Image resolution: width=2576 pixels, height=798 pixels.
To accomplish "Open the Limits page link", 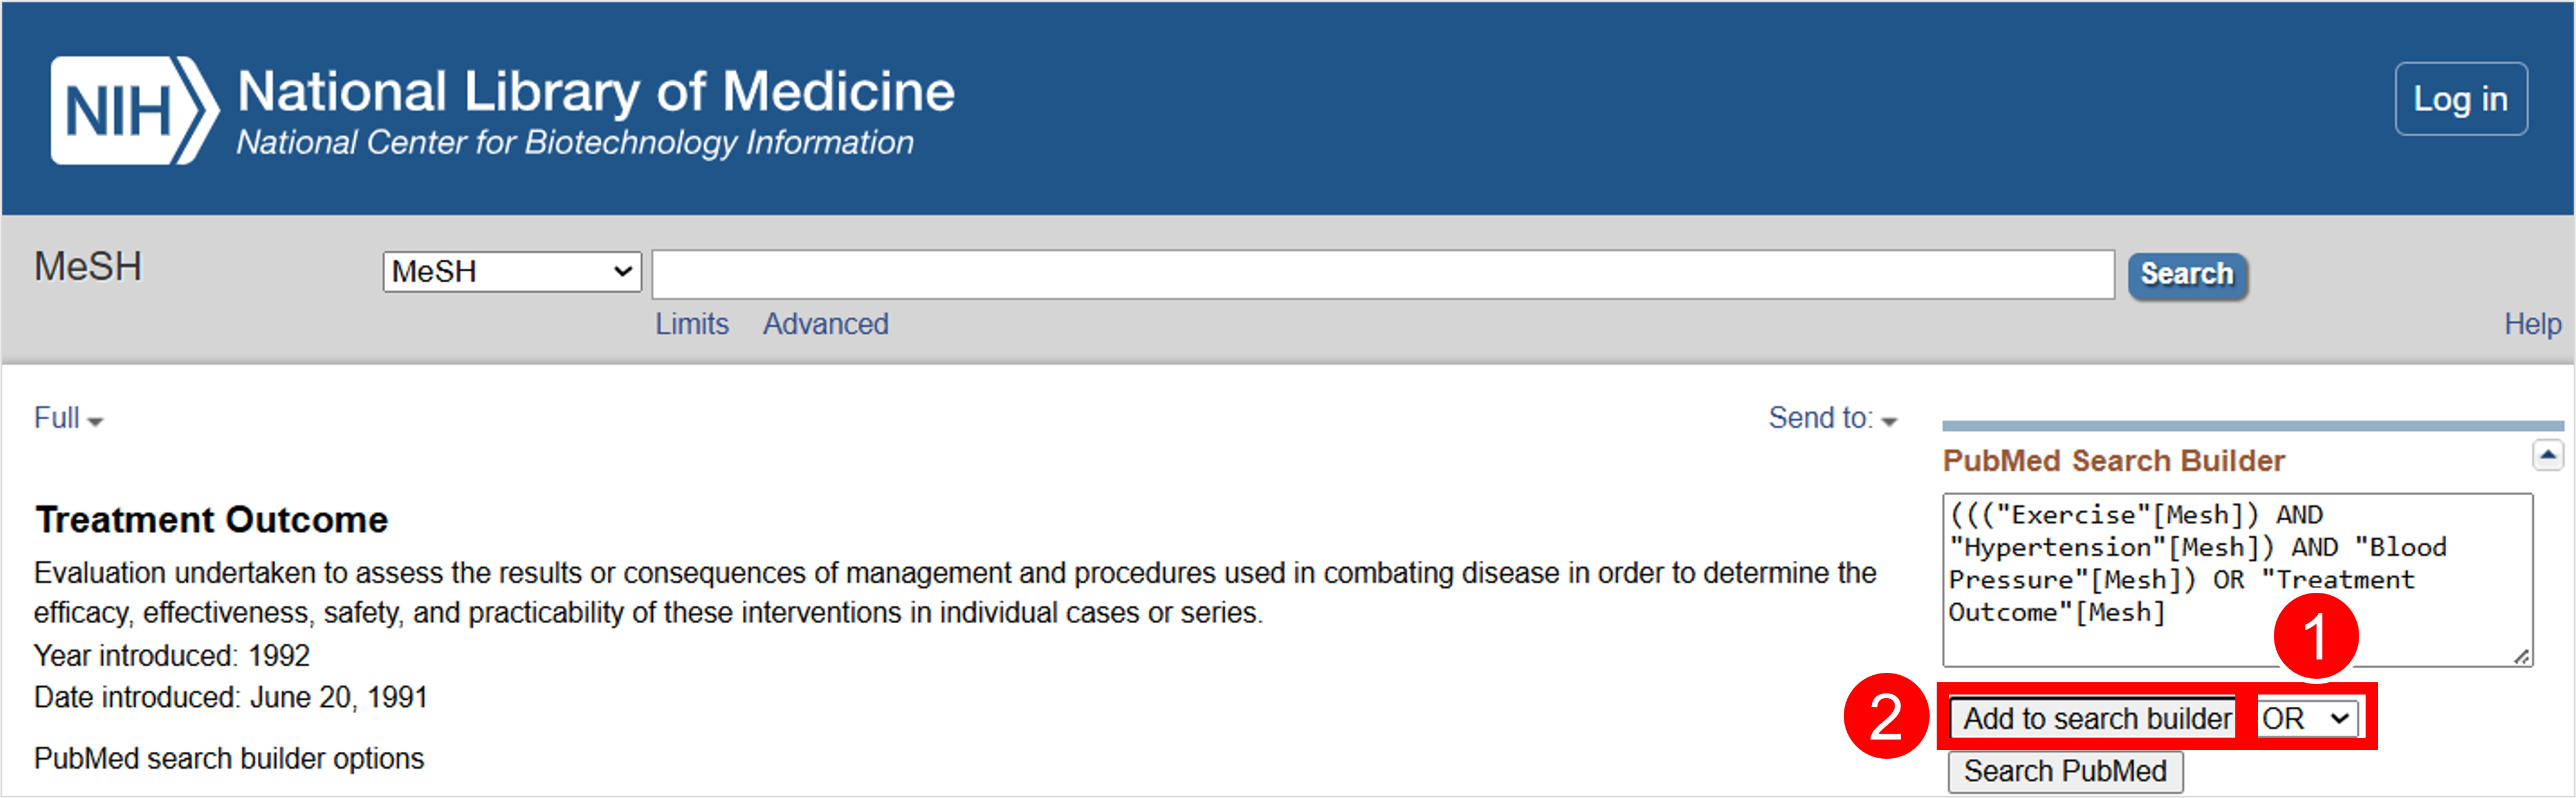I will point(692,324).
